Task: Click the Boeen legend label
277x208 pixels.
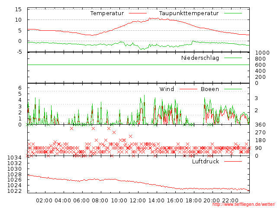Action: click(210, 89)
